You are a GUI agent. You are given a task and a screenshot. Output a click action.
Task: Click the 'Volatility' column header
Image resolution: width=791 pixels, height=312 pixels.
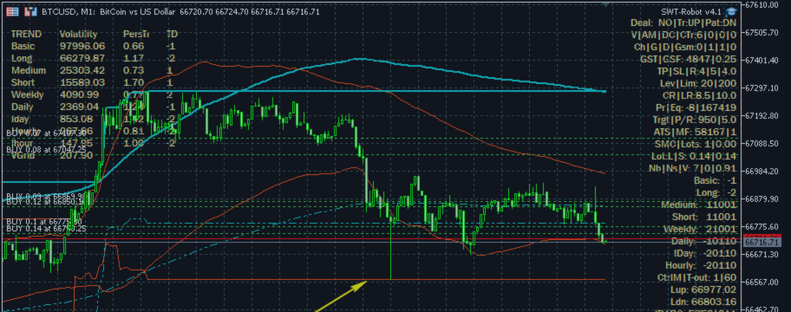(78, 35)
